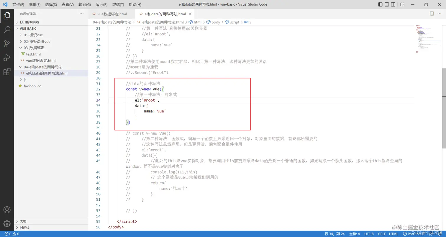Change the UTF-8 file encoding

tap(369, 234)
